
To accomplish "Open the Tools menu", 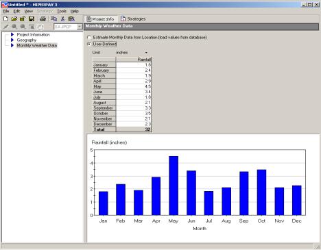I will 62,11.
